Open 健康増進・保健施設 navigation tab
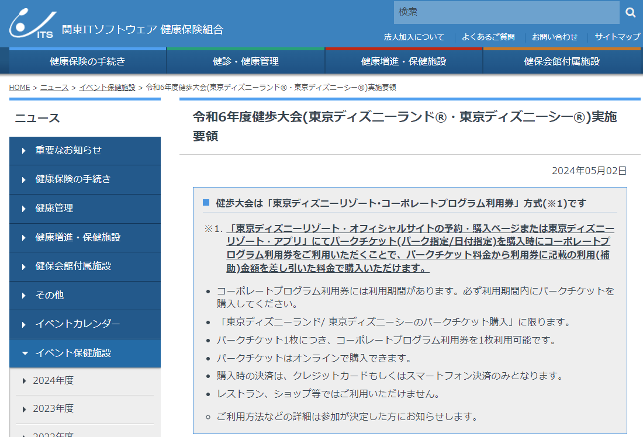Viewport: 643px width, 437px height. pos(403,61)
